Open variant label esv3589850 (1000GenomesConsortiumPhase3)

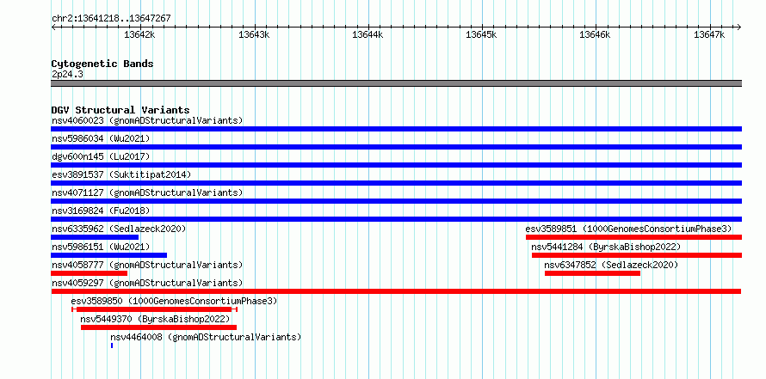(174, 301)
